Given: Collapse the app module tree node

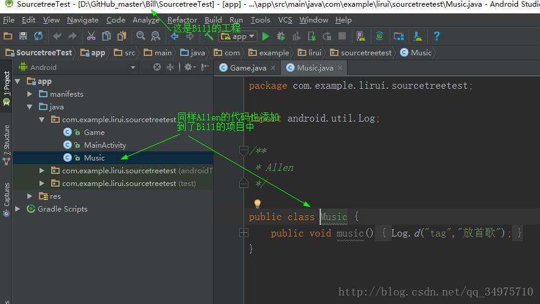Looking at the screenshot, I should tap(18, 81).
